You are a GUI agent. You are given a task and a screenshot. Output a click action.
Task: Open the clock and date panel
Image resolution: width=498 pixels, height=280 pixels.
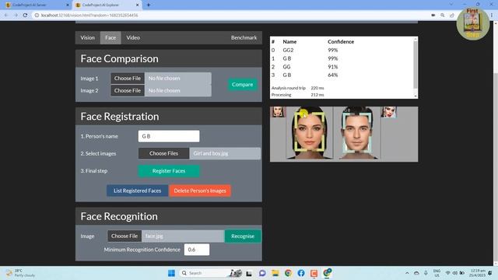click(x=477, y=273)
